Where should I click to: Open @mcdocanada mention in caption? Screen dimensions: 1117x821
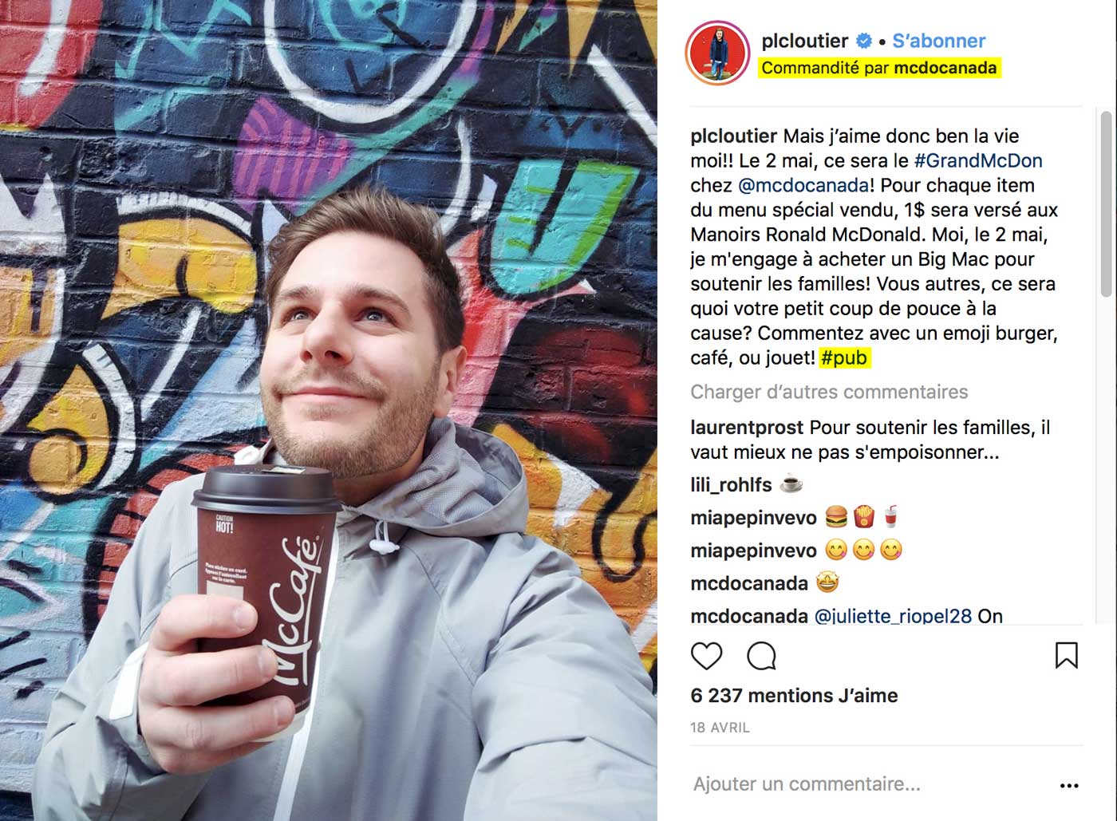click(803, 185)
